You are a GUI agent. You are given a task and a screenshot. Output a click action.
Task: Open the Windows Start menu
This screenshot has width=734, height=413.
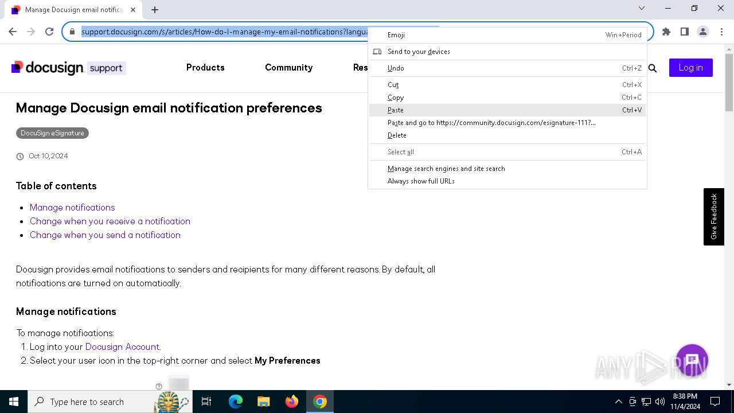click(x=14, y=402)
